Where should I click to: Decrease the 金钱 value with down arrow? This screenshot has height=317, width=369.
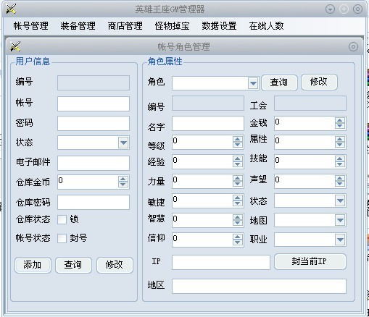(340, 126)
